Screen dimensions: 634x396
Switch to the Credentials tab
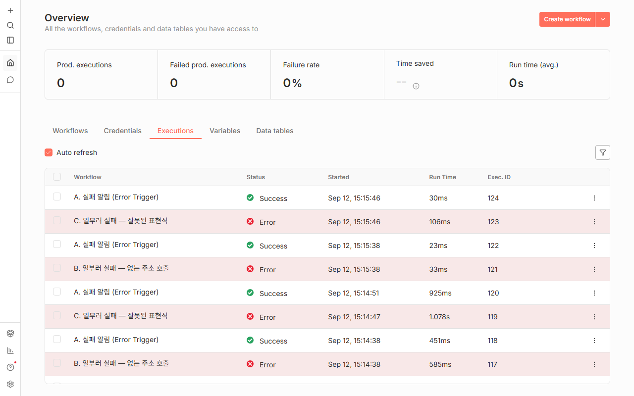pos(123,131)
